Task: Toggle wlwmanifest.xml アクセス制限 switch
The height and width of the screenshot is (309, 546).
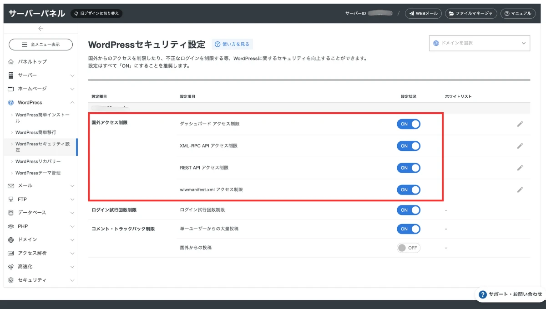Action: 409,189
